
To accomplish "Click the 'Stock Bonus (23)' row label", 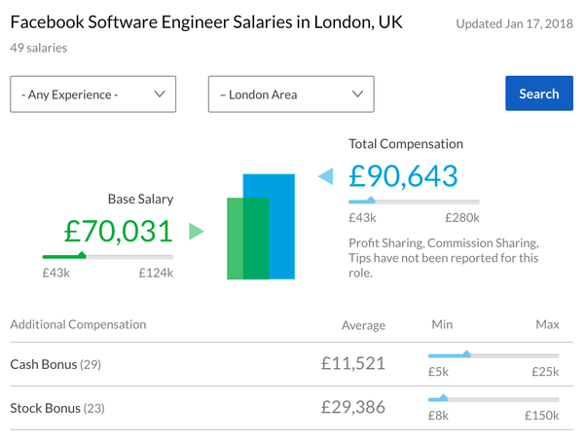I will coord(57,408).
